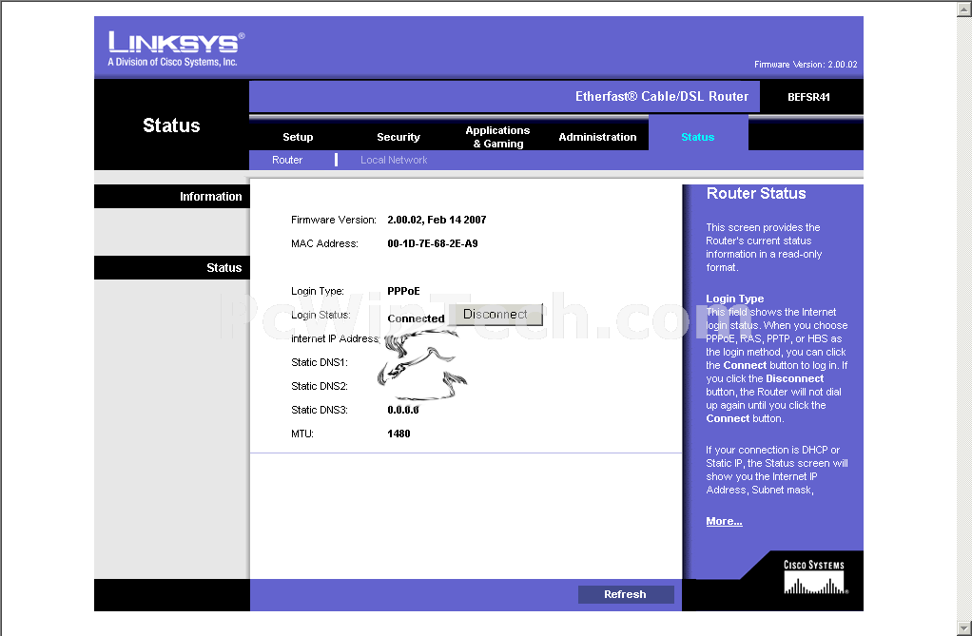Image resolution: width=972 pixels, height=636 pixels.
Task: Open the Security tab
Action: point(398,137)
